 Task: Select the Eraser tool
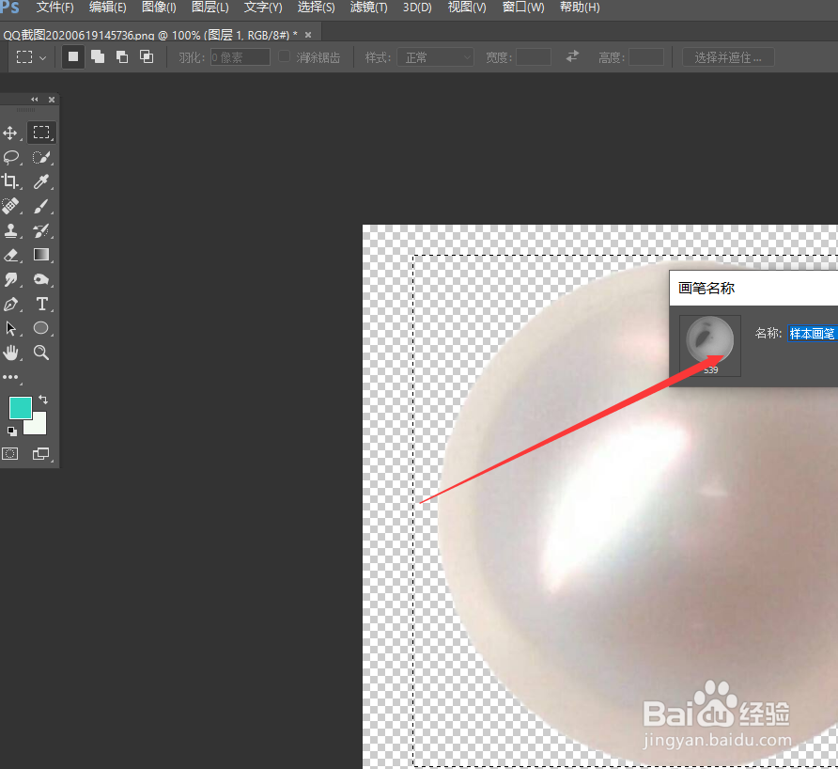click(x=10, y=255)
